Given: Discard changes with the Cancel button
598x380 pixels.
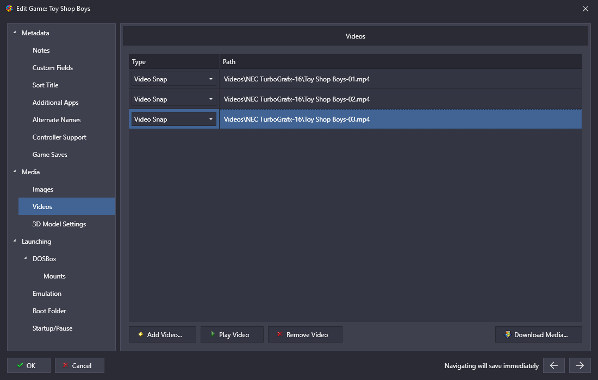Looking at the screenshot, I should 79,365.
